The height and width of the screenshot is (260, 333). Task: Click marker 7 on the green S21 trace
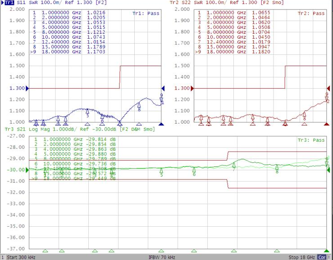(234, 166)
